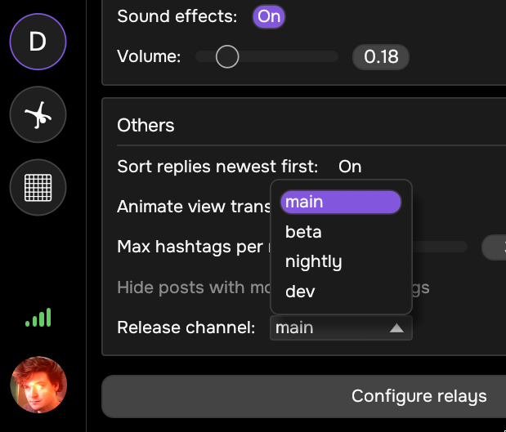The image size is (506, 432).
Task: Click the Max hashtags slider track
Action: point(441,247)
